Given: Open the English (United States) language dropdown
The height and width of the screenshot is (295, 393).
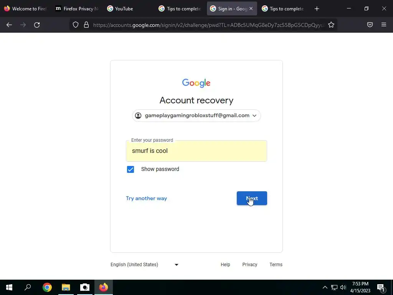Looking at the screenshot, I should tap(144, 265).
